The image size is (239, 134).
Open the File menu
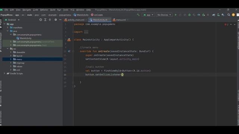pos(6,10)
